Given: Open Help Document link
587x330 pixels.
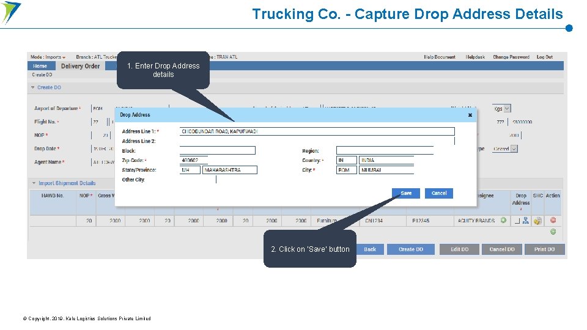Looking at the screenshot, I should [x=440, y=57].
